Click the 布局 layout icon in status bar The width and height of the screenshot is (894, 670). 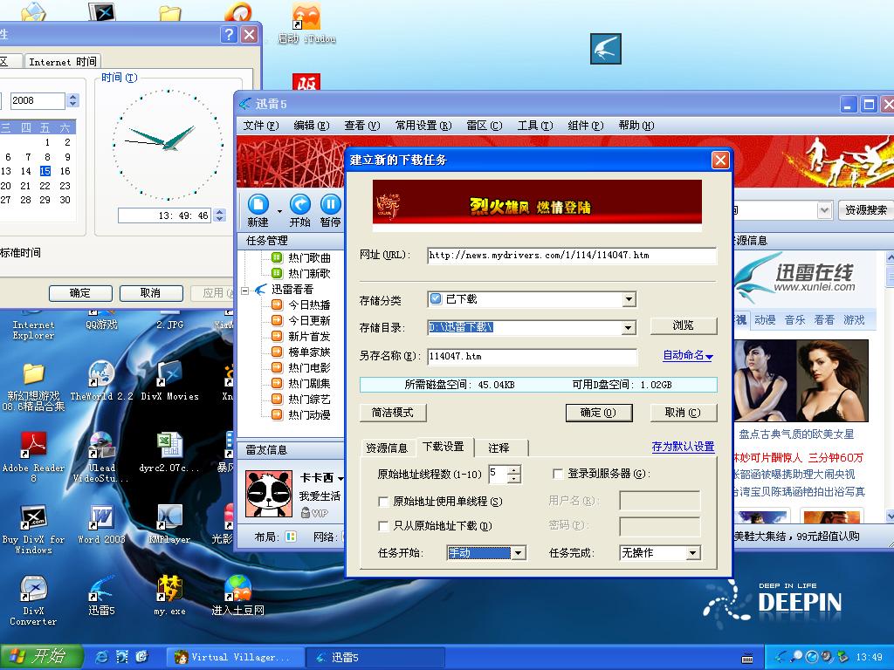point(291,537)
